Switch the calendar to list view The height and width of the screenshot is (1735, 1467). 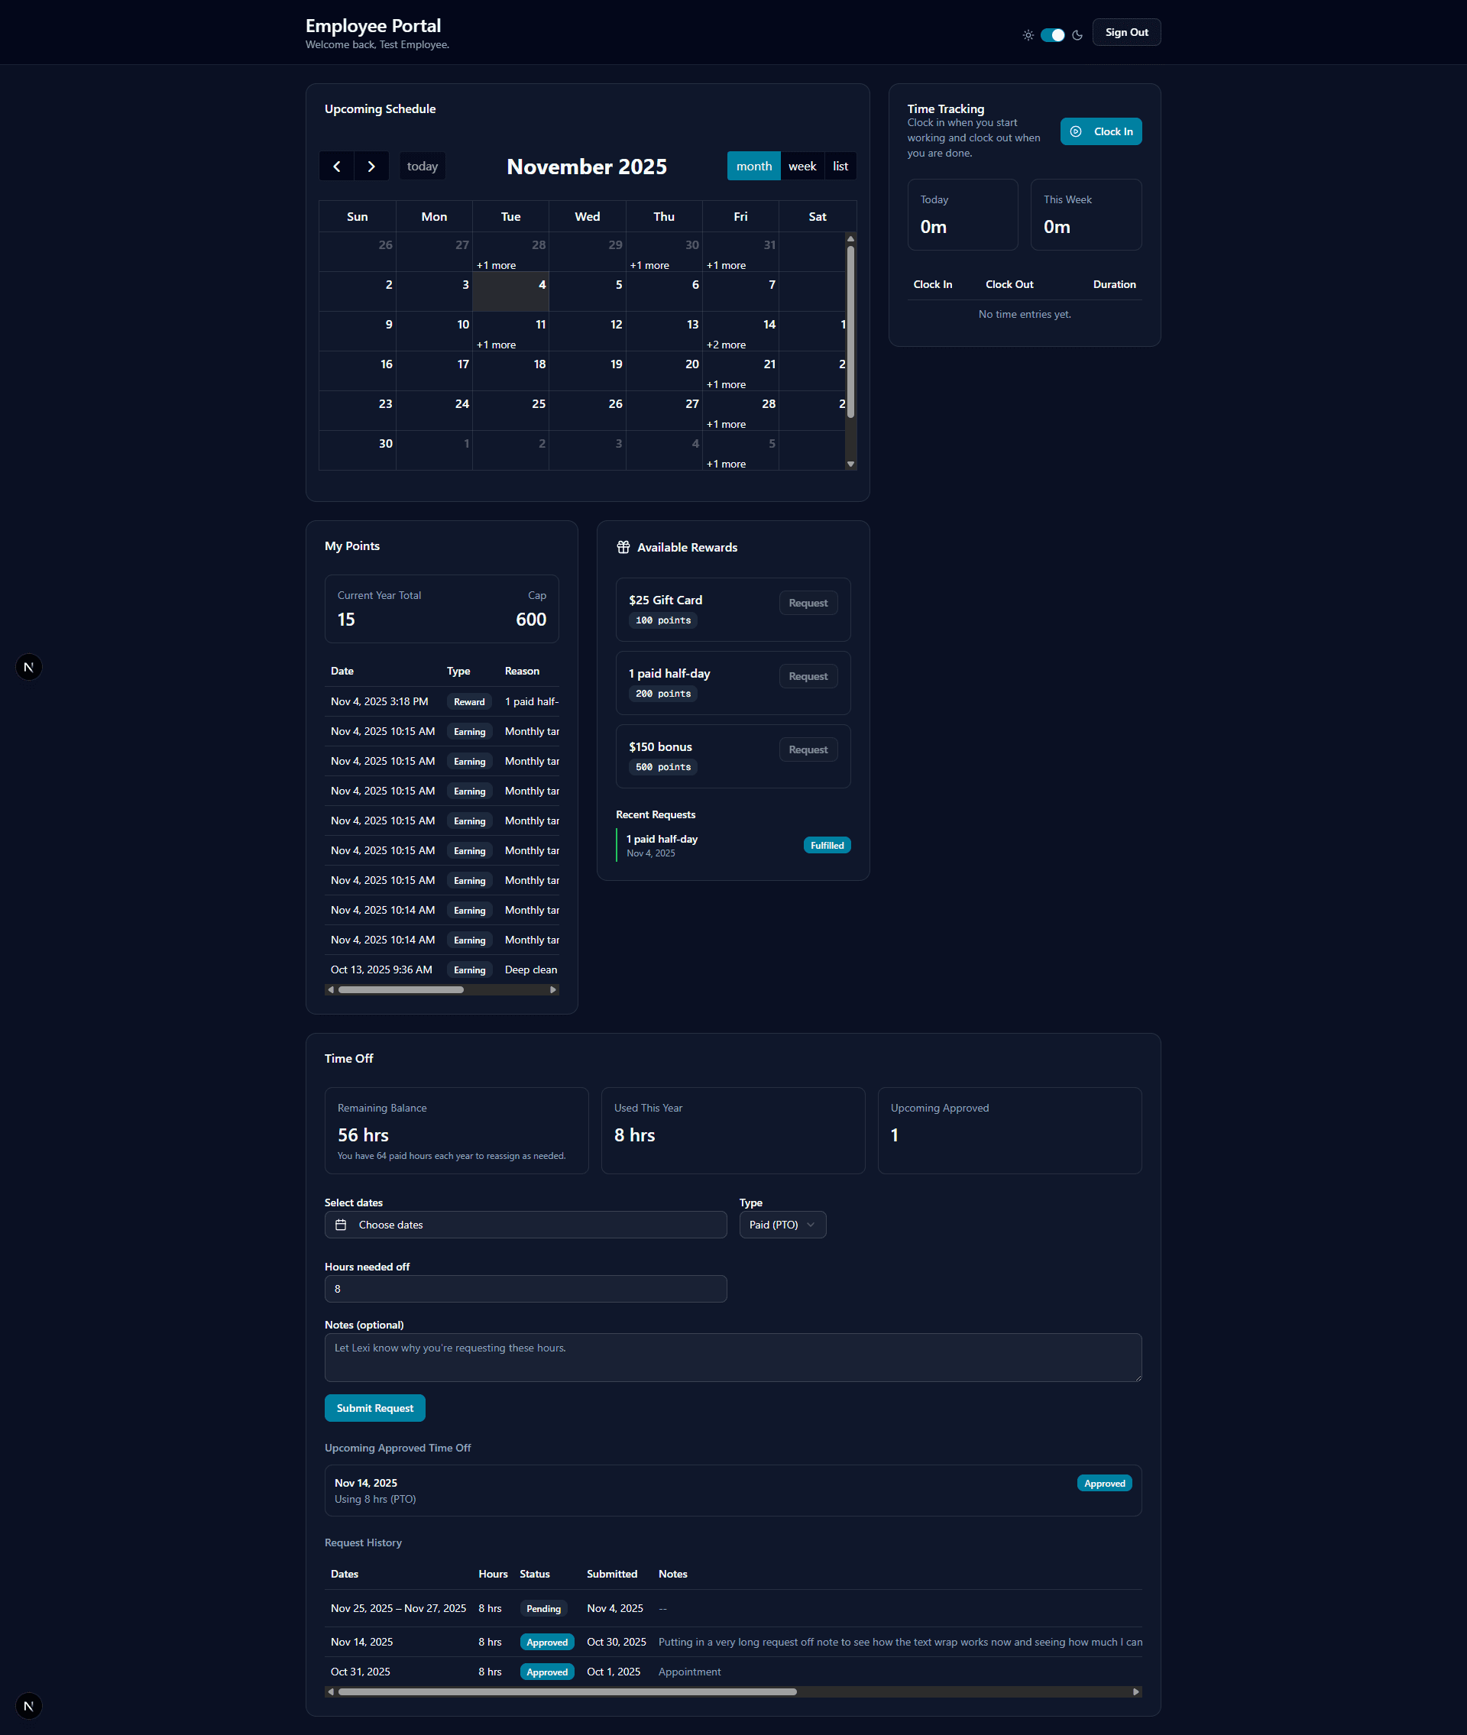pyautogui.click(x=840, y=167)
